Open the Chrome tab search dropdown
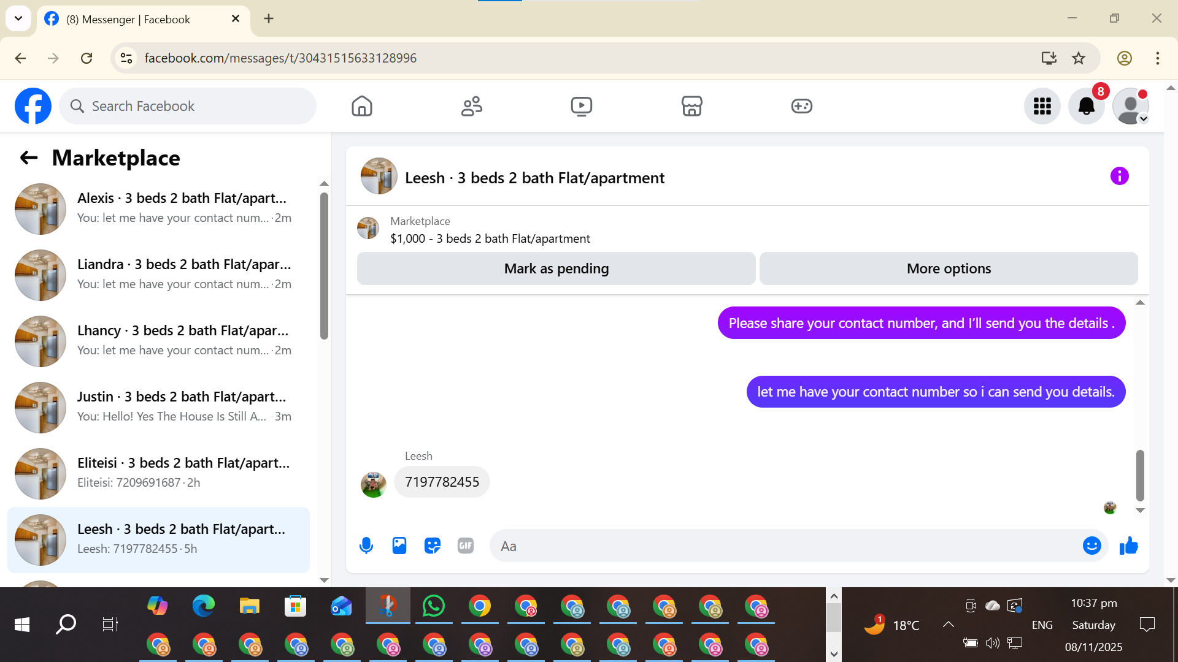The width and height of the screenshot is (1178, 662). pos(18,18)
